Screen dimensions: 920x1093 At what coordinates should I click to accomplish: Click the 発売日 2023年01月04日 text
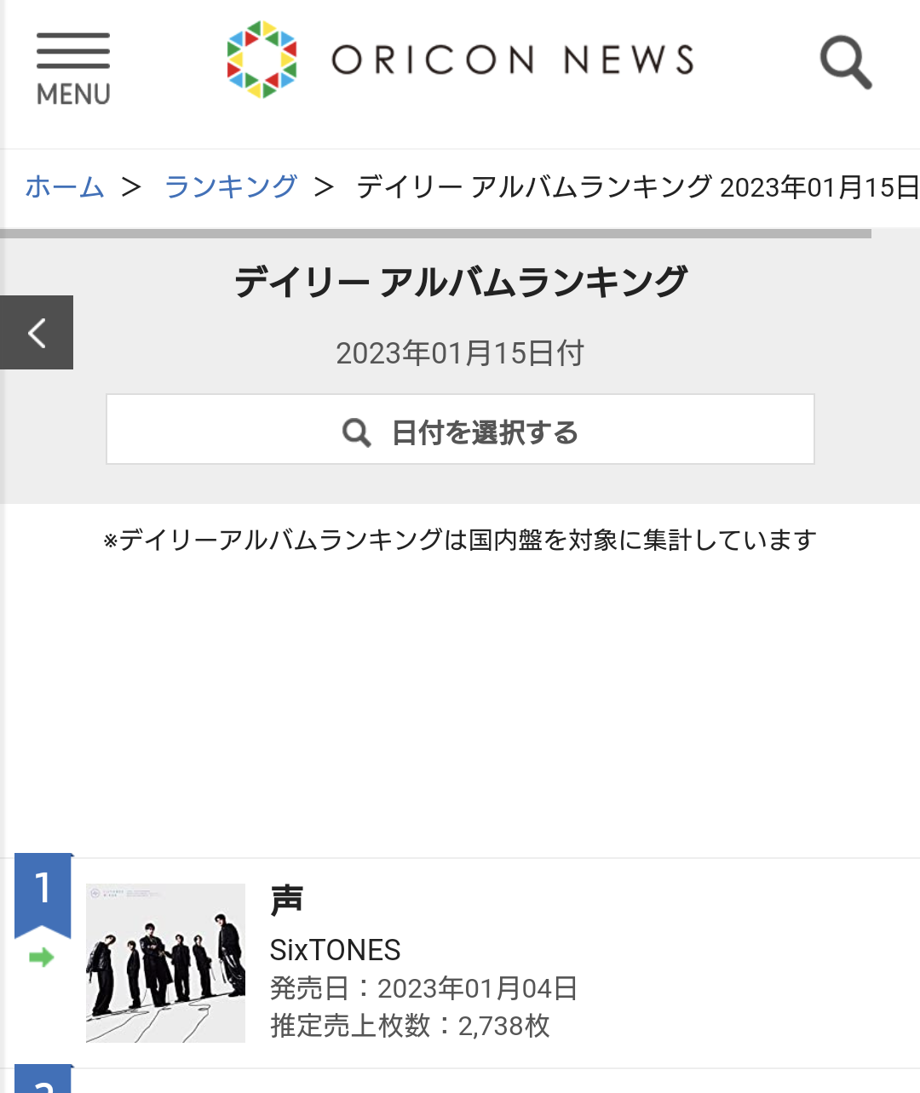point(424,988)
